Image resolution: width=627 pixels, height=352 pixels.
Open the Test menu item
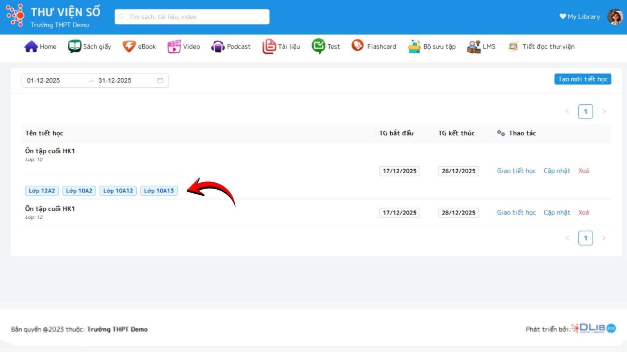point(326,47)
